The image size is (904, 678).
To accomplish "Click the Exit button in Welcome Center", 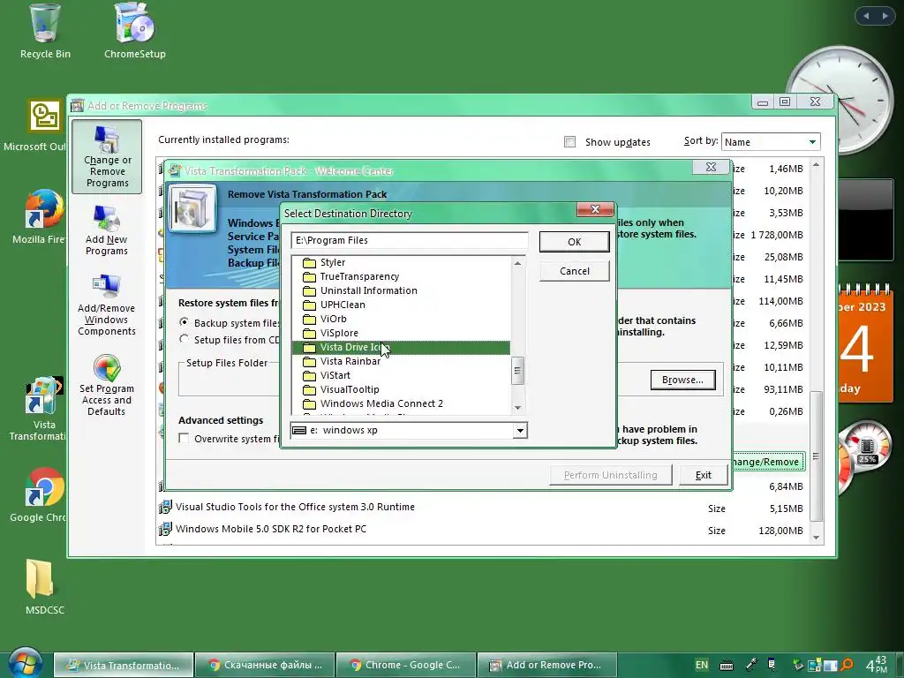I will tap(703, 475).
